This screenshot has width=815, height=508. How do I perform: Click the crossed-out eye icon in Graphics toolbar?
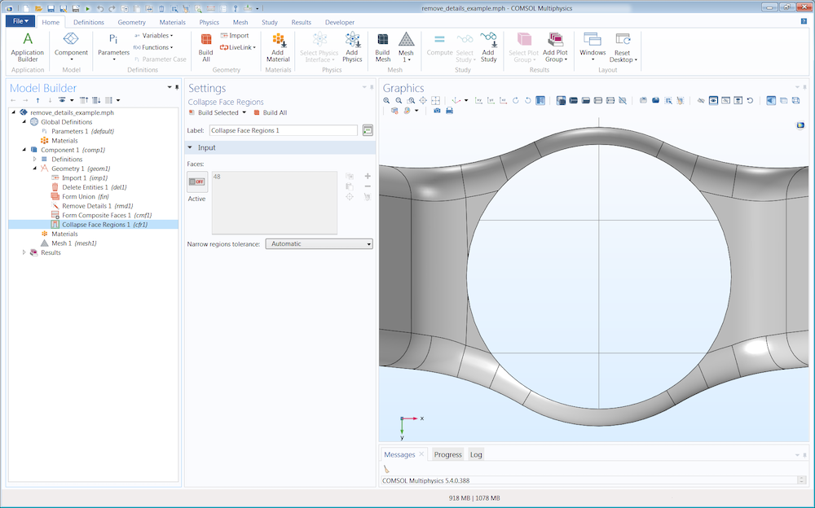coord(701,101)
